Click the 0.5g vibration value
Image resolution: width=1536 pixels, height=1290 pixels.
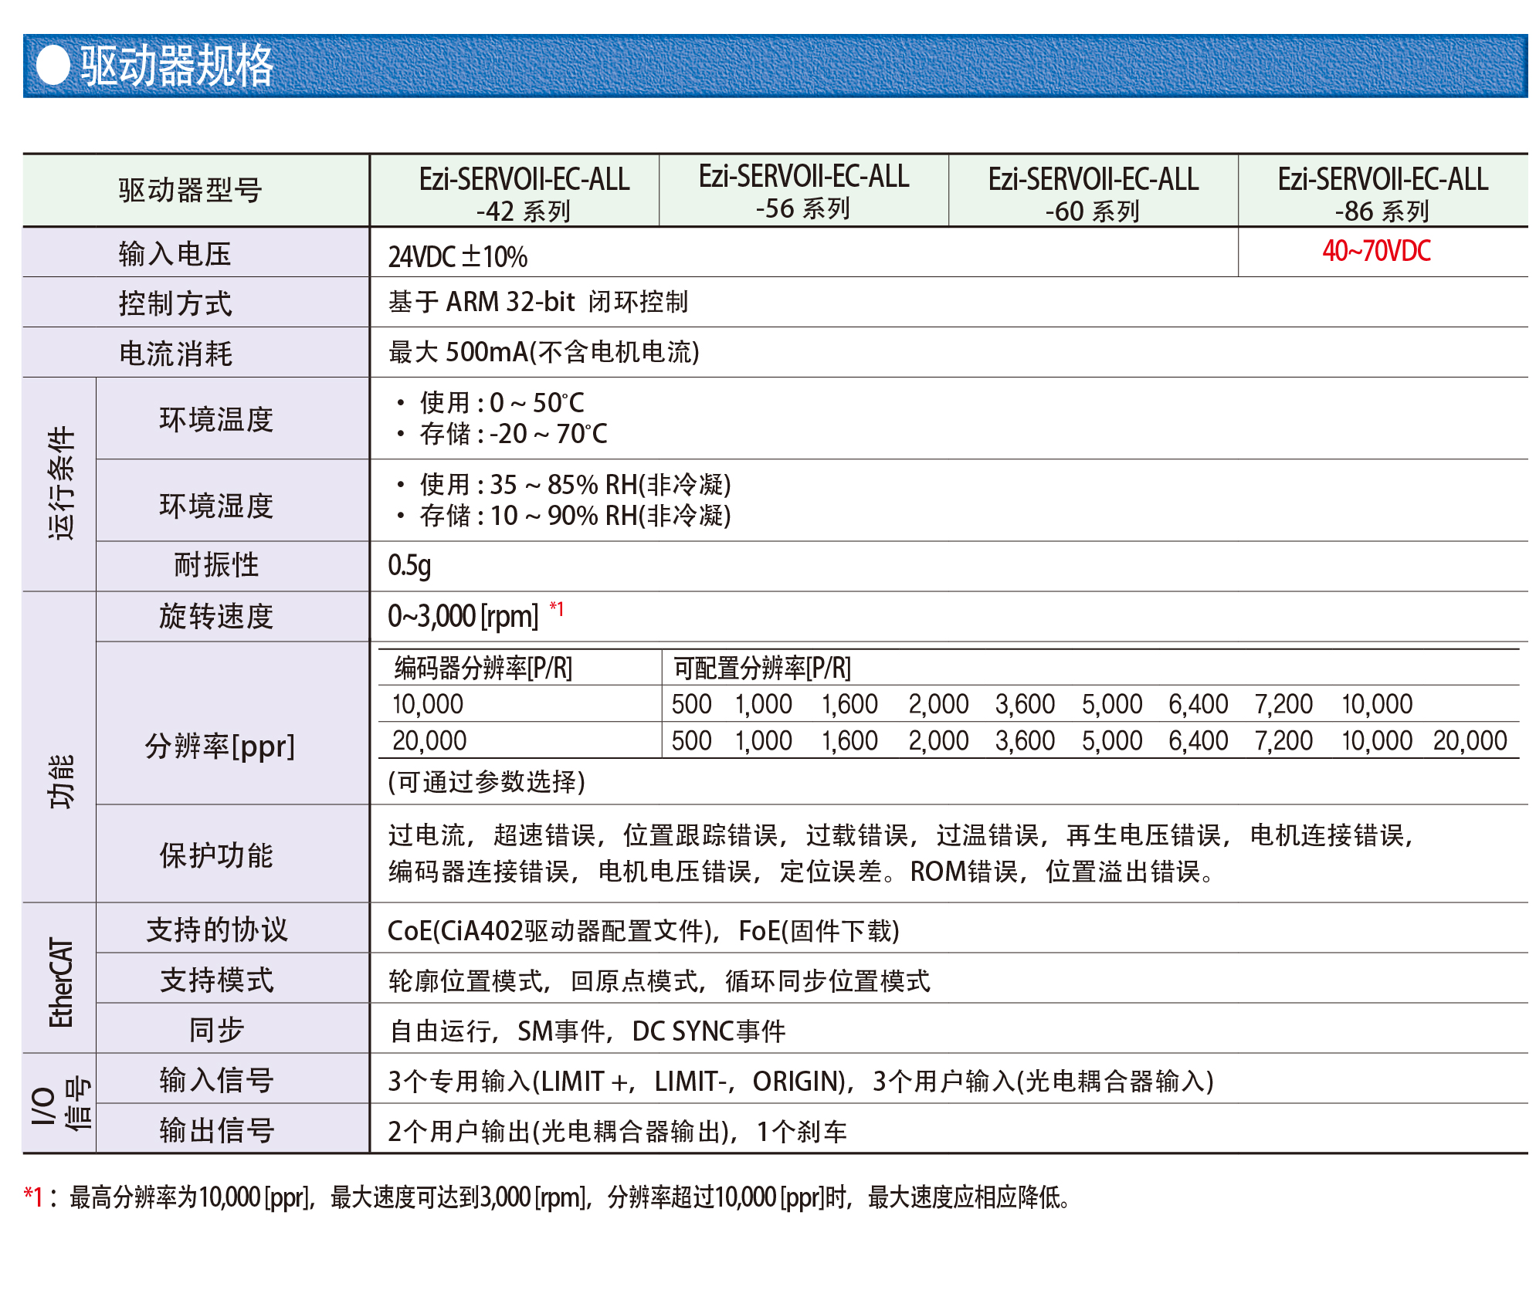pos(409,566)
